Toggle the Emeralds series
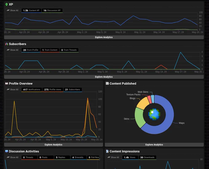This screenshot has height=169, width=209. tap(79, 158)
